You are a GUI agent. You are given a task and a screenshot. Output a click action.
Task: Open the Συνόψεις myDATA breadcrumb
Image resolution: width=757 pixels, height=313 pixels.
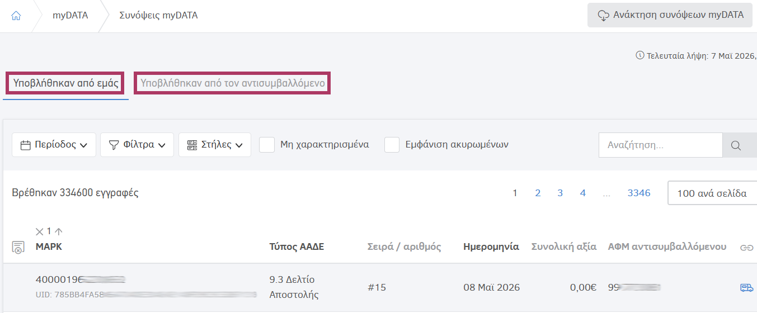point(159,16)
